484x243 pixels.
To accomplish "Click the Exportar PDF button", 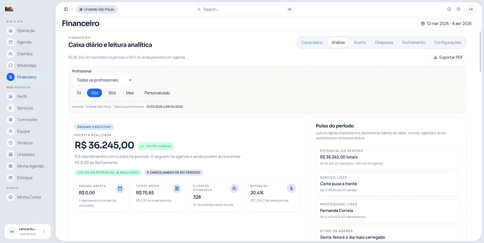I will pyautogui.click(x=448, y=57).
